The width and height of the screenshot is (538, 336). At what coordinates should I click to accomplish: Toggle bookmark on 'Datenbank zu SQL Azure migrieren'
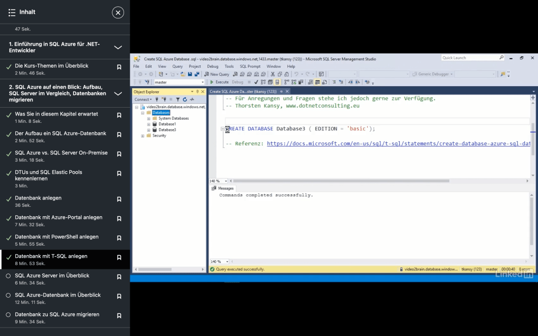pos(119,316)
